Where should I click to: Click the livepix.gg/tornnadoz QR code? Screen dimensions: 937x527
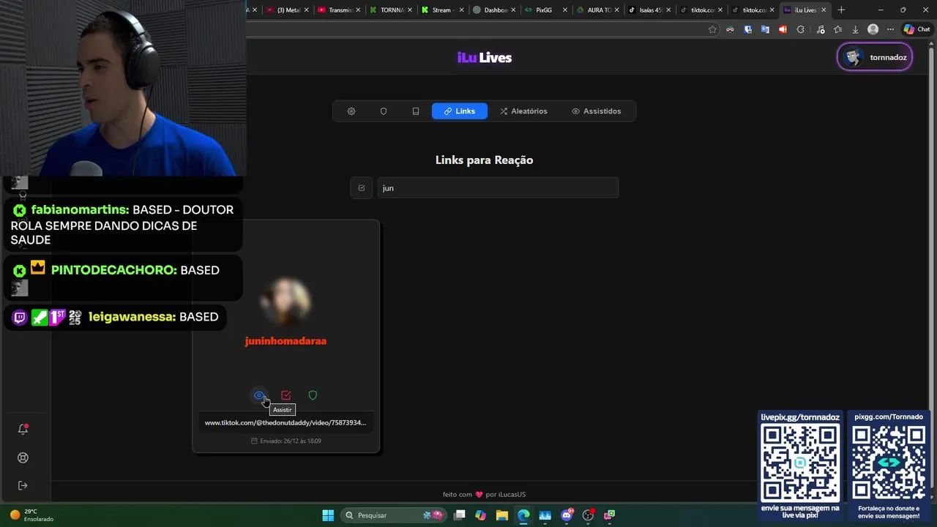[800, 464]
